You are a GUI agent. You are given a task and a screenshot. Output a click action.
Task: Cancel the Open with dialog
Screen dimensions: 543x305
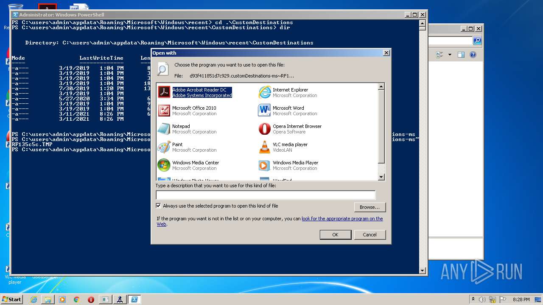point(369,235)
